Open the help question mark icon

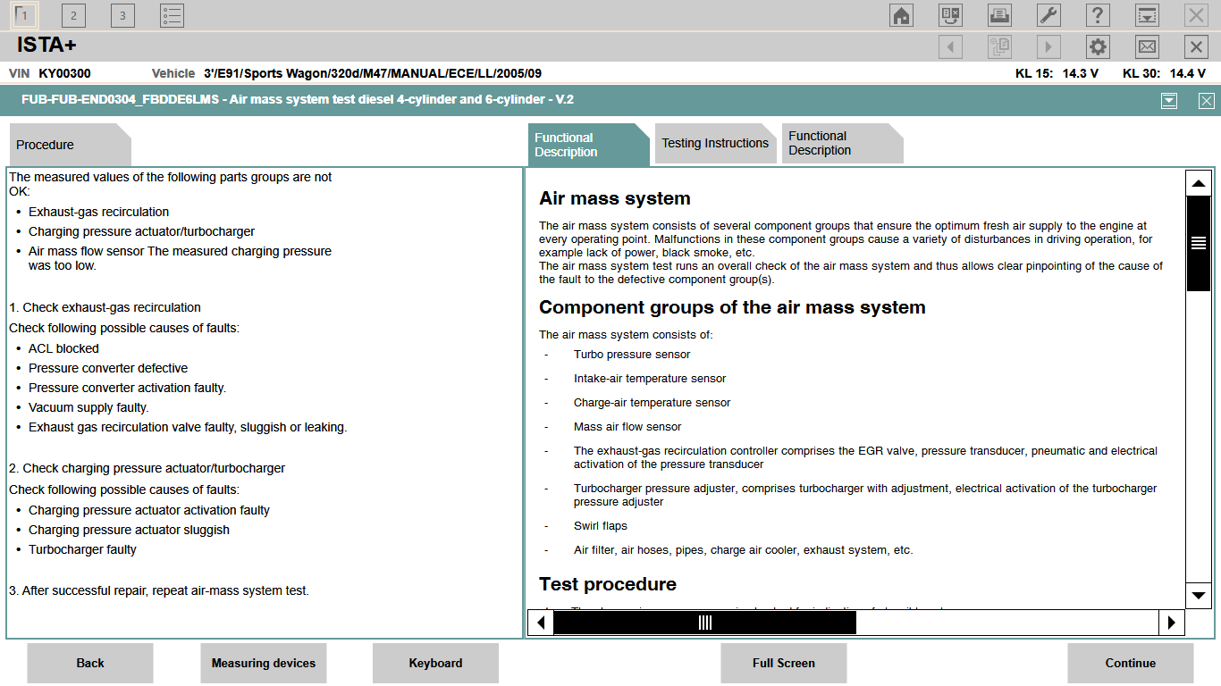(x=1098, y=15)
